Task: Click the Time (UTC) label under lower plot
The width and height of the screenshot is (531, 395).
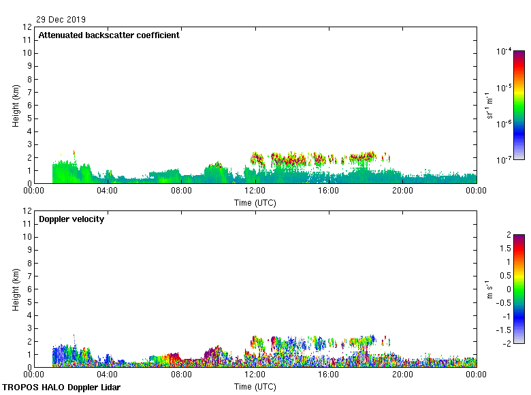Action: pyautogui.click(x=255, y=386)
